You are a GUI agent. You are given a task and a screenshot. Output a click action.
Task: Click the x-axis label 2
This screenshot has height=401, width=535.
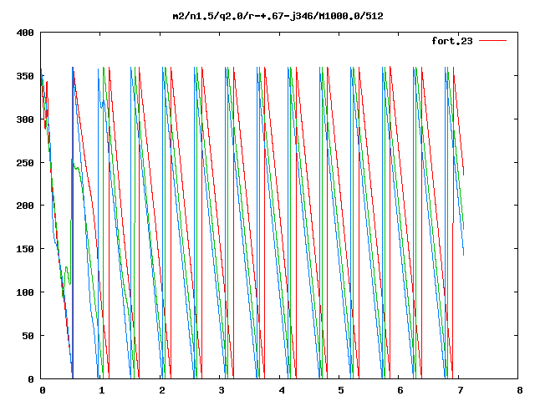click(x=161, y=390)
